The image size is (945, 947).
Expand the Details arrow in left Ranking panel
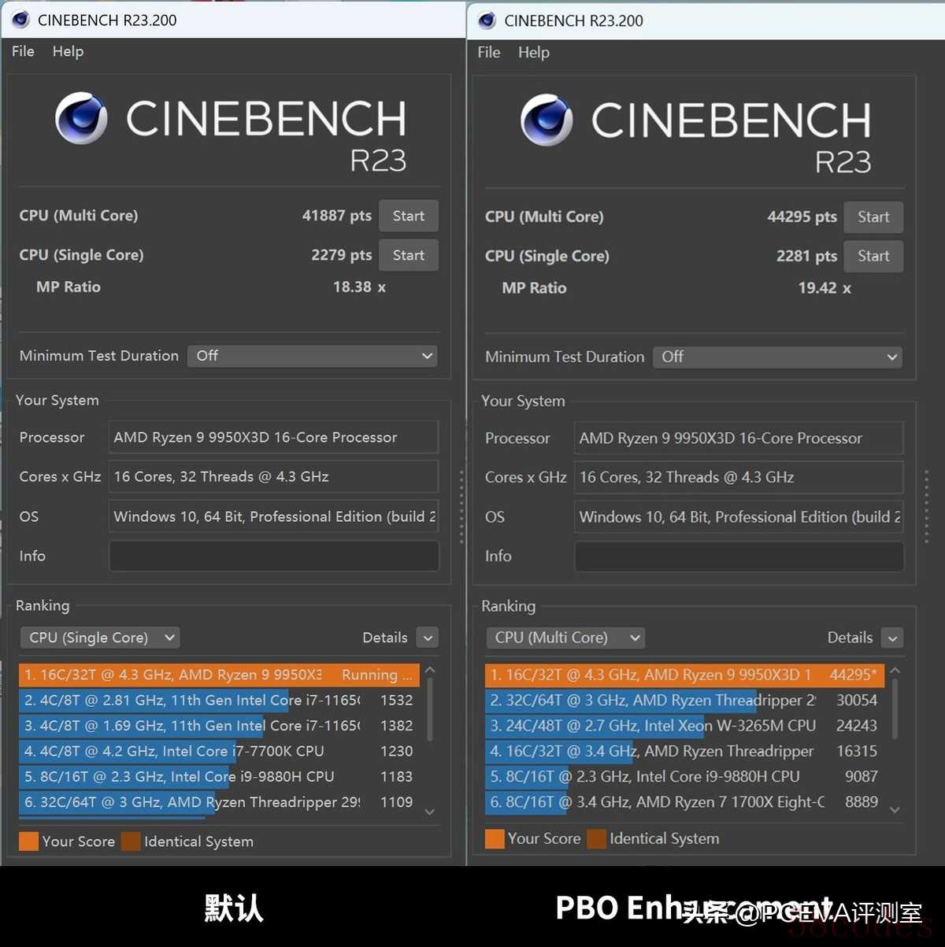428,638
